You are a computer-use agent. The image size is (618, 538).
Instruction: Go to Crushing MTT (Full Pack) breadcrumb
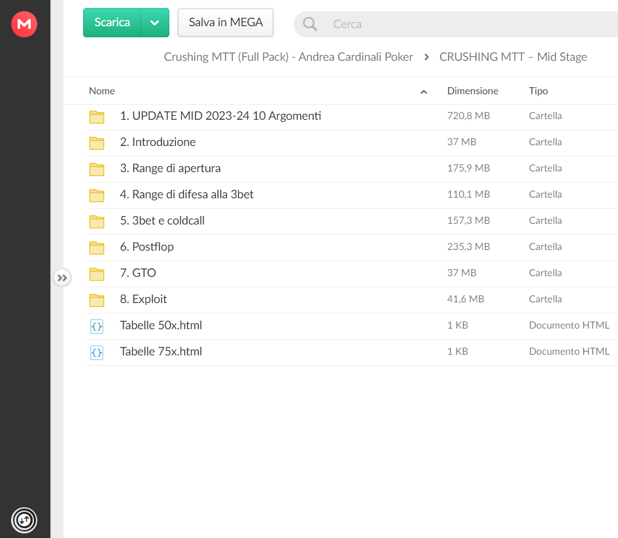point(288,57)
